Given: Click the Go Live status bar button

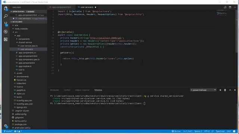Looking at the screenshot, I should pyautogui.click(x=176, y=131).
